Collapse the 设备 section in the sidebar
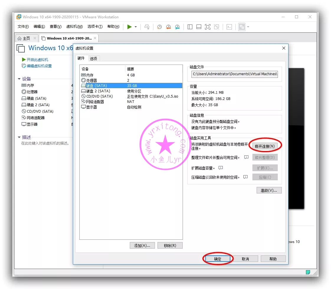This screenshot has width=331, height=289. pos(19,79)
